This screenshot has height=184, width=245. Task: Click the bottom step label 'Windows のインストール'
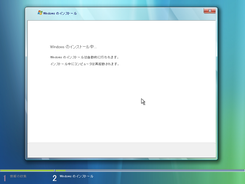pyautogui.click(x=76, y=176)
